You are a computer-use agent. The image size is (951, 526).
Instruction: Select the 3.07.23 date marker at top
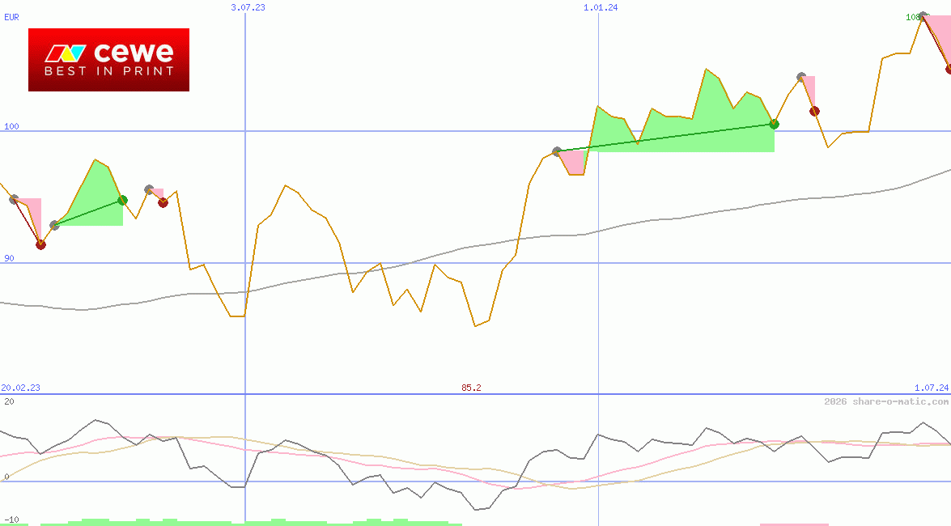248,7
